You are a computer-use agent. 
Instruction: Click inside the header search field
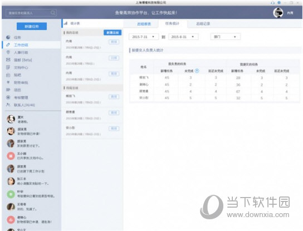tap(31, 13)
